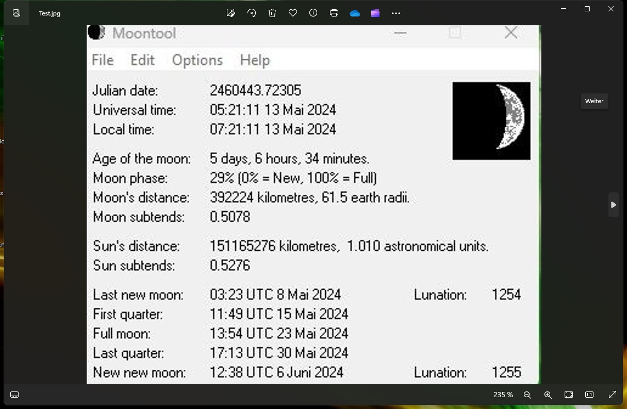Click the 235 % zoom level value
The width and height of the screenshot is (627, 409).
click(x=503, y=395)
